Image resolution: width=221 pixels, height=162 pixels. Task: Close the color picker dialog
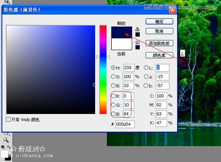[x=173, y=10]
